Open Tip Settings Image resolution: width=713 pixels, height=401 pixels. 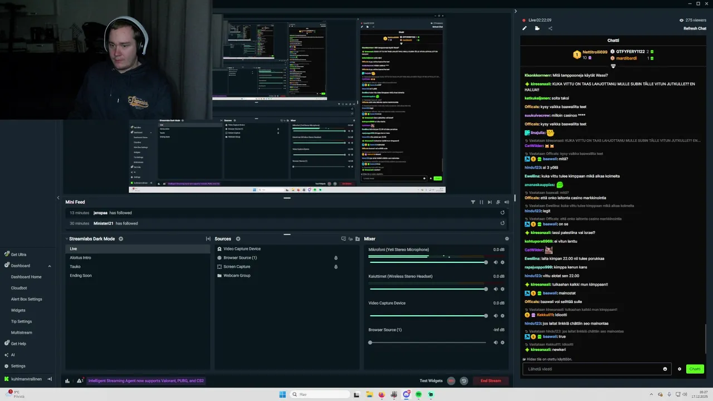[21, 321]
